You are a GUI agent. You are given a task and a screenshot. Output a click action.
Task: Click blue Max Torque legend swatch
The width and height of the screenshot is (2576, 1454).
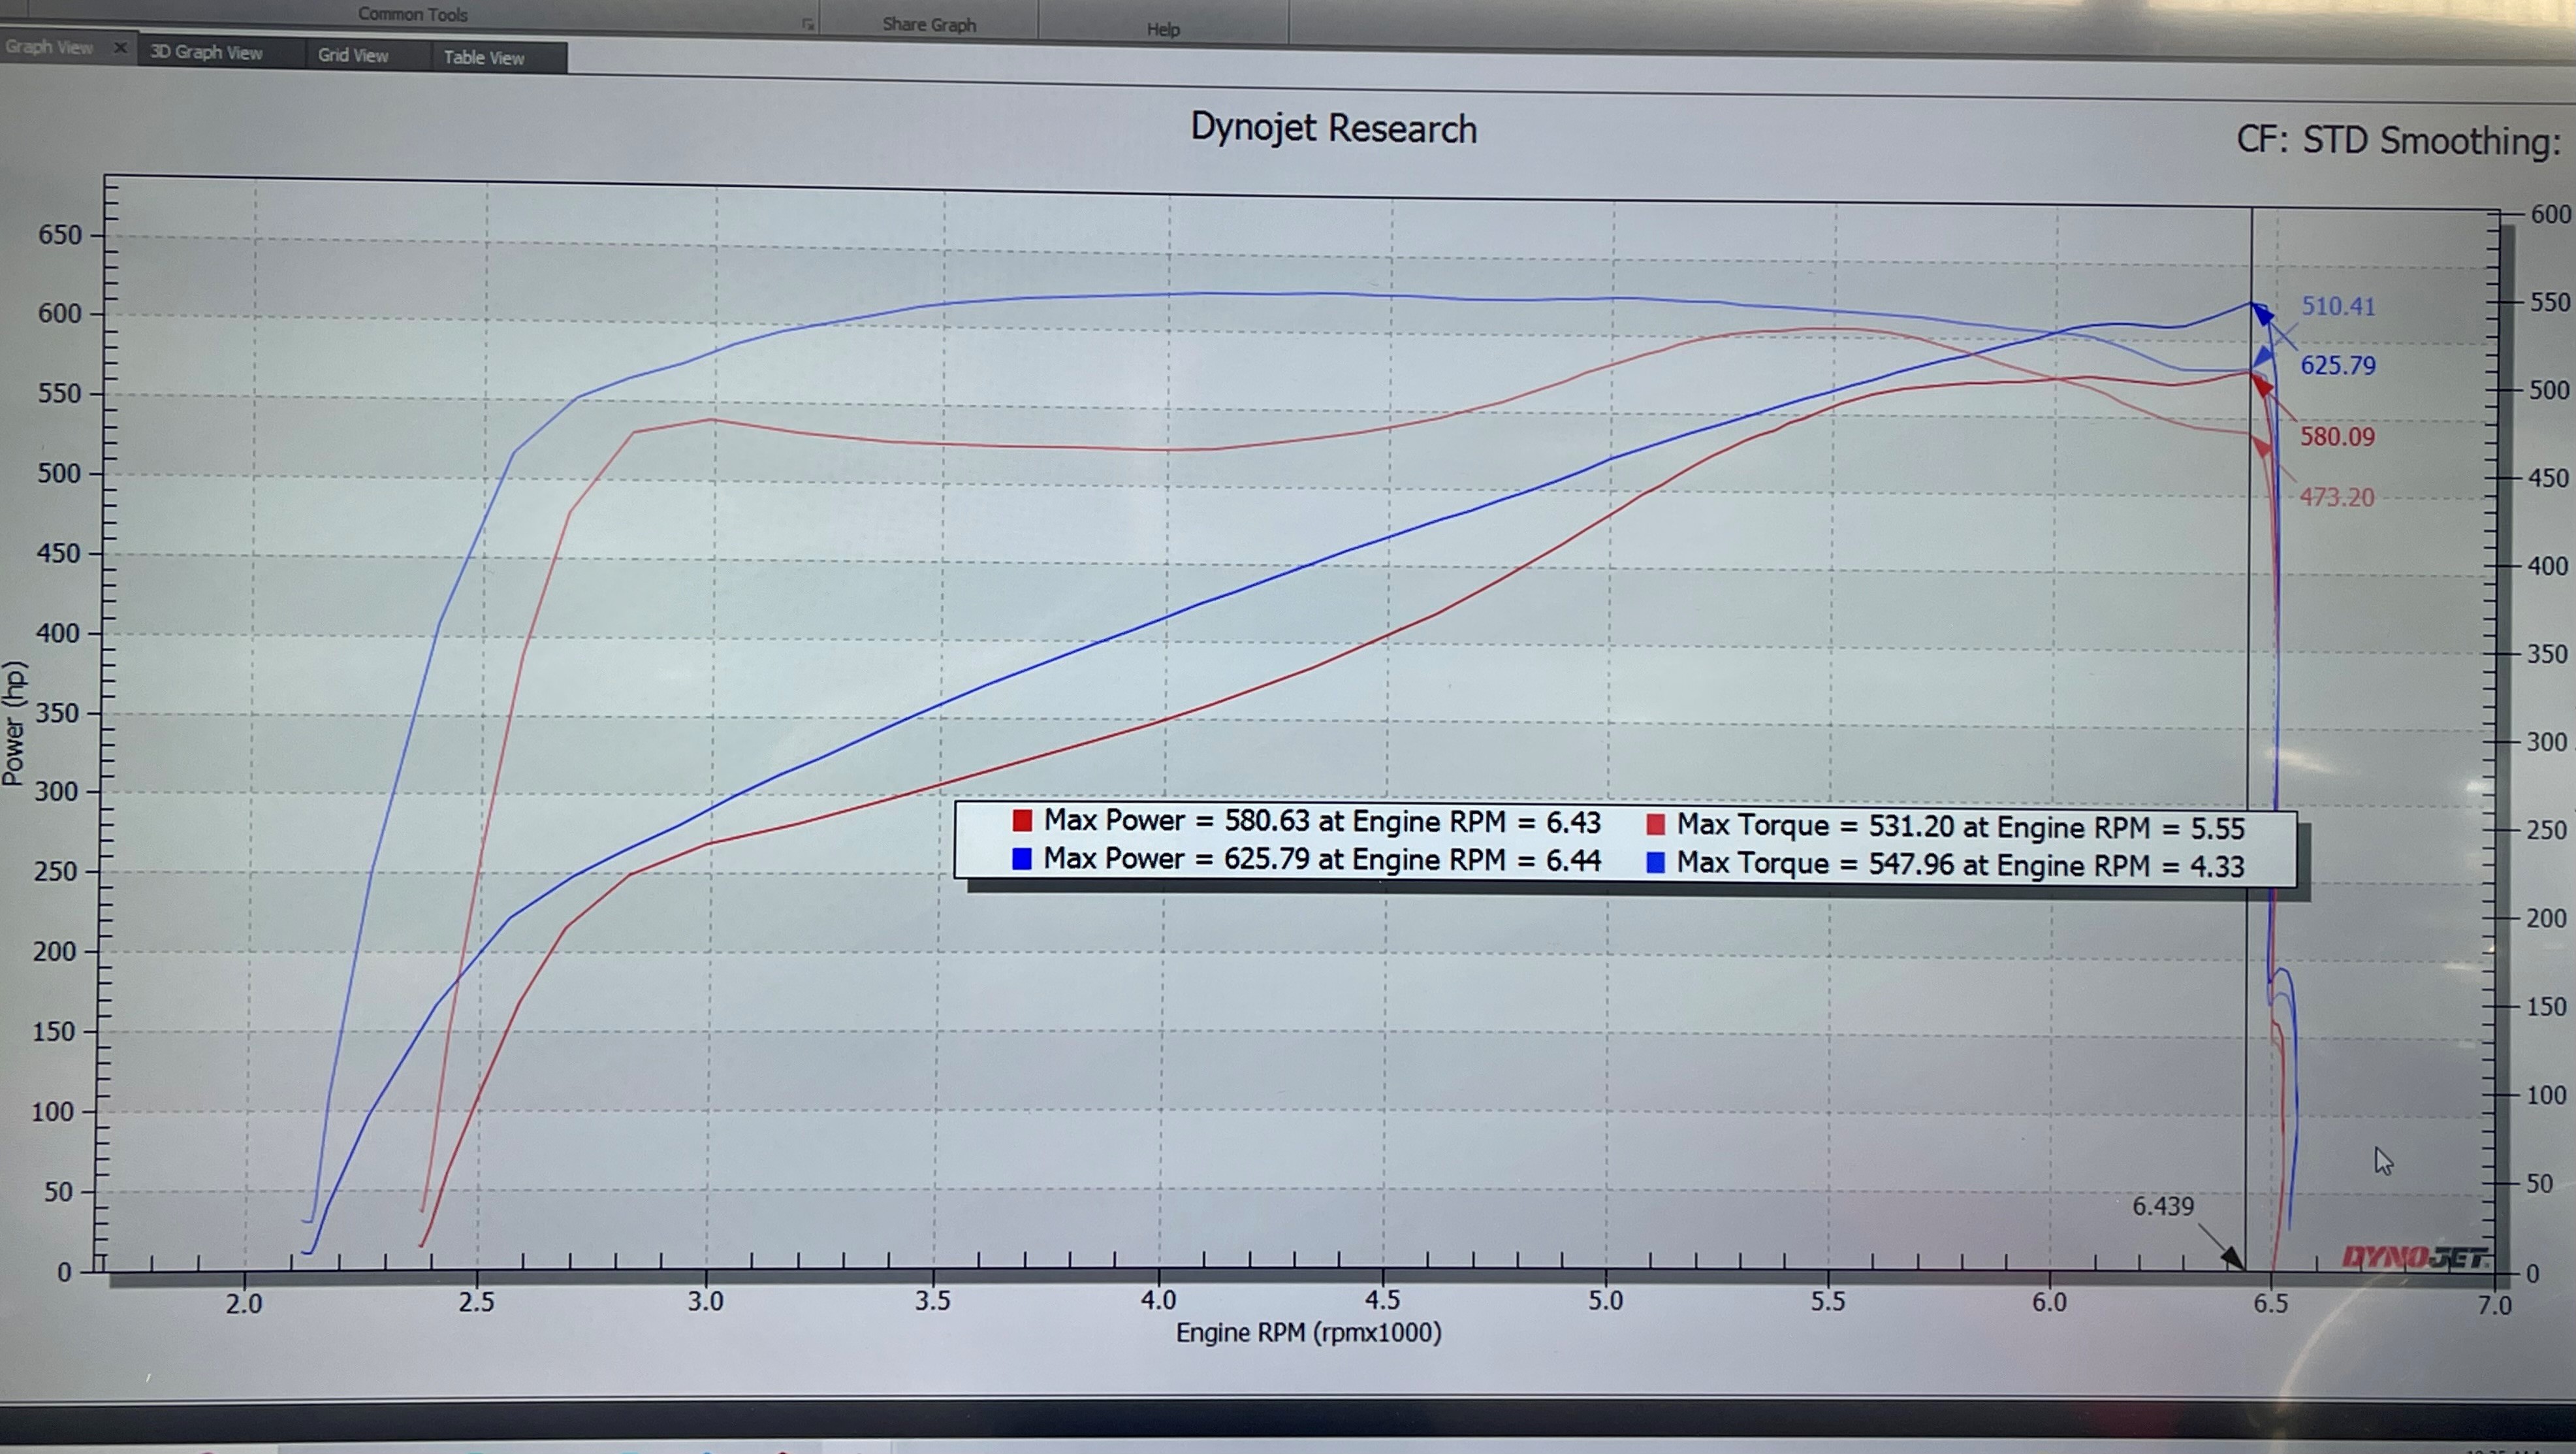pos(1655,863)
